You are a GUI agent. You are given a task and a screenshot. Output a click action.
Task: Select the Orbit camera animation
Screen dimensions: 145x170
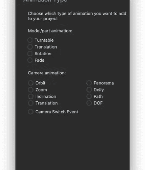click(30, 83)
